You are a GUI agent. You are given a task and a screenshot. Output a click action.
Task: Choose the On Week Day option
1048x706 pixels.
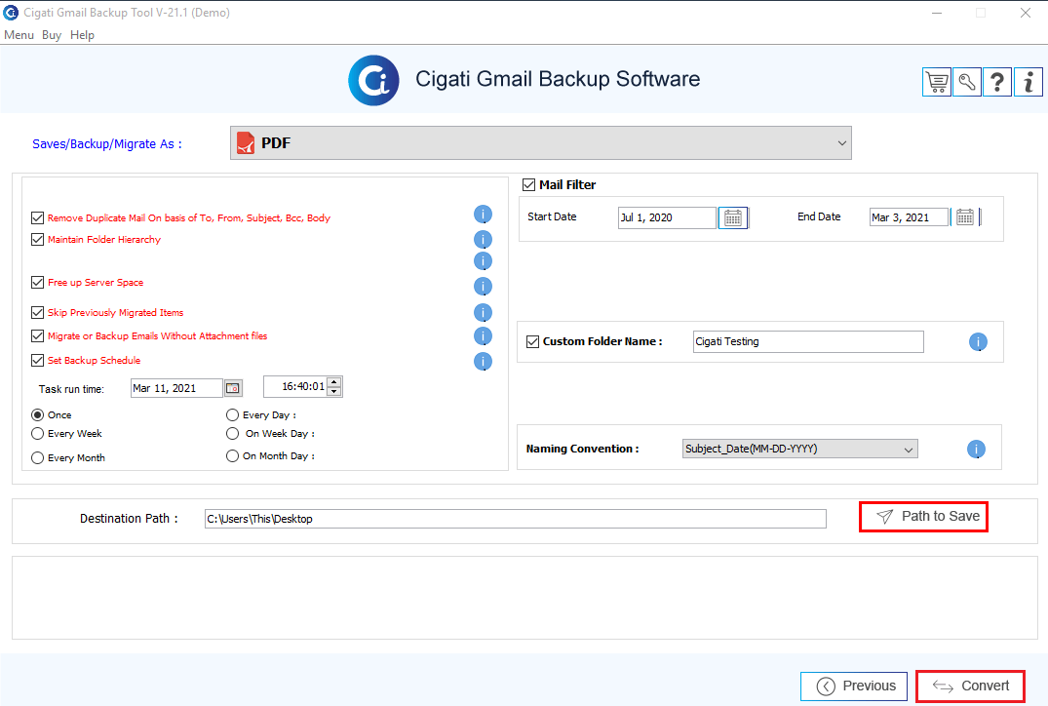233,434
